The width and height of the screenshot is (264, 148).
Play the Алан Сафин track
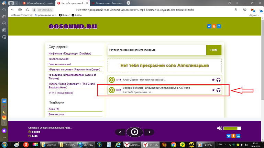[x=112, y=80]
